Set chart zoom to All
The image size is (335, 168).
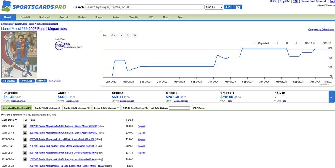pos(135,35)
